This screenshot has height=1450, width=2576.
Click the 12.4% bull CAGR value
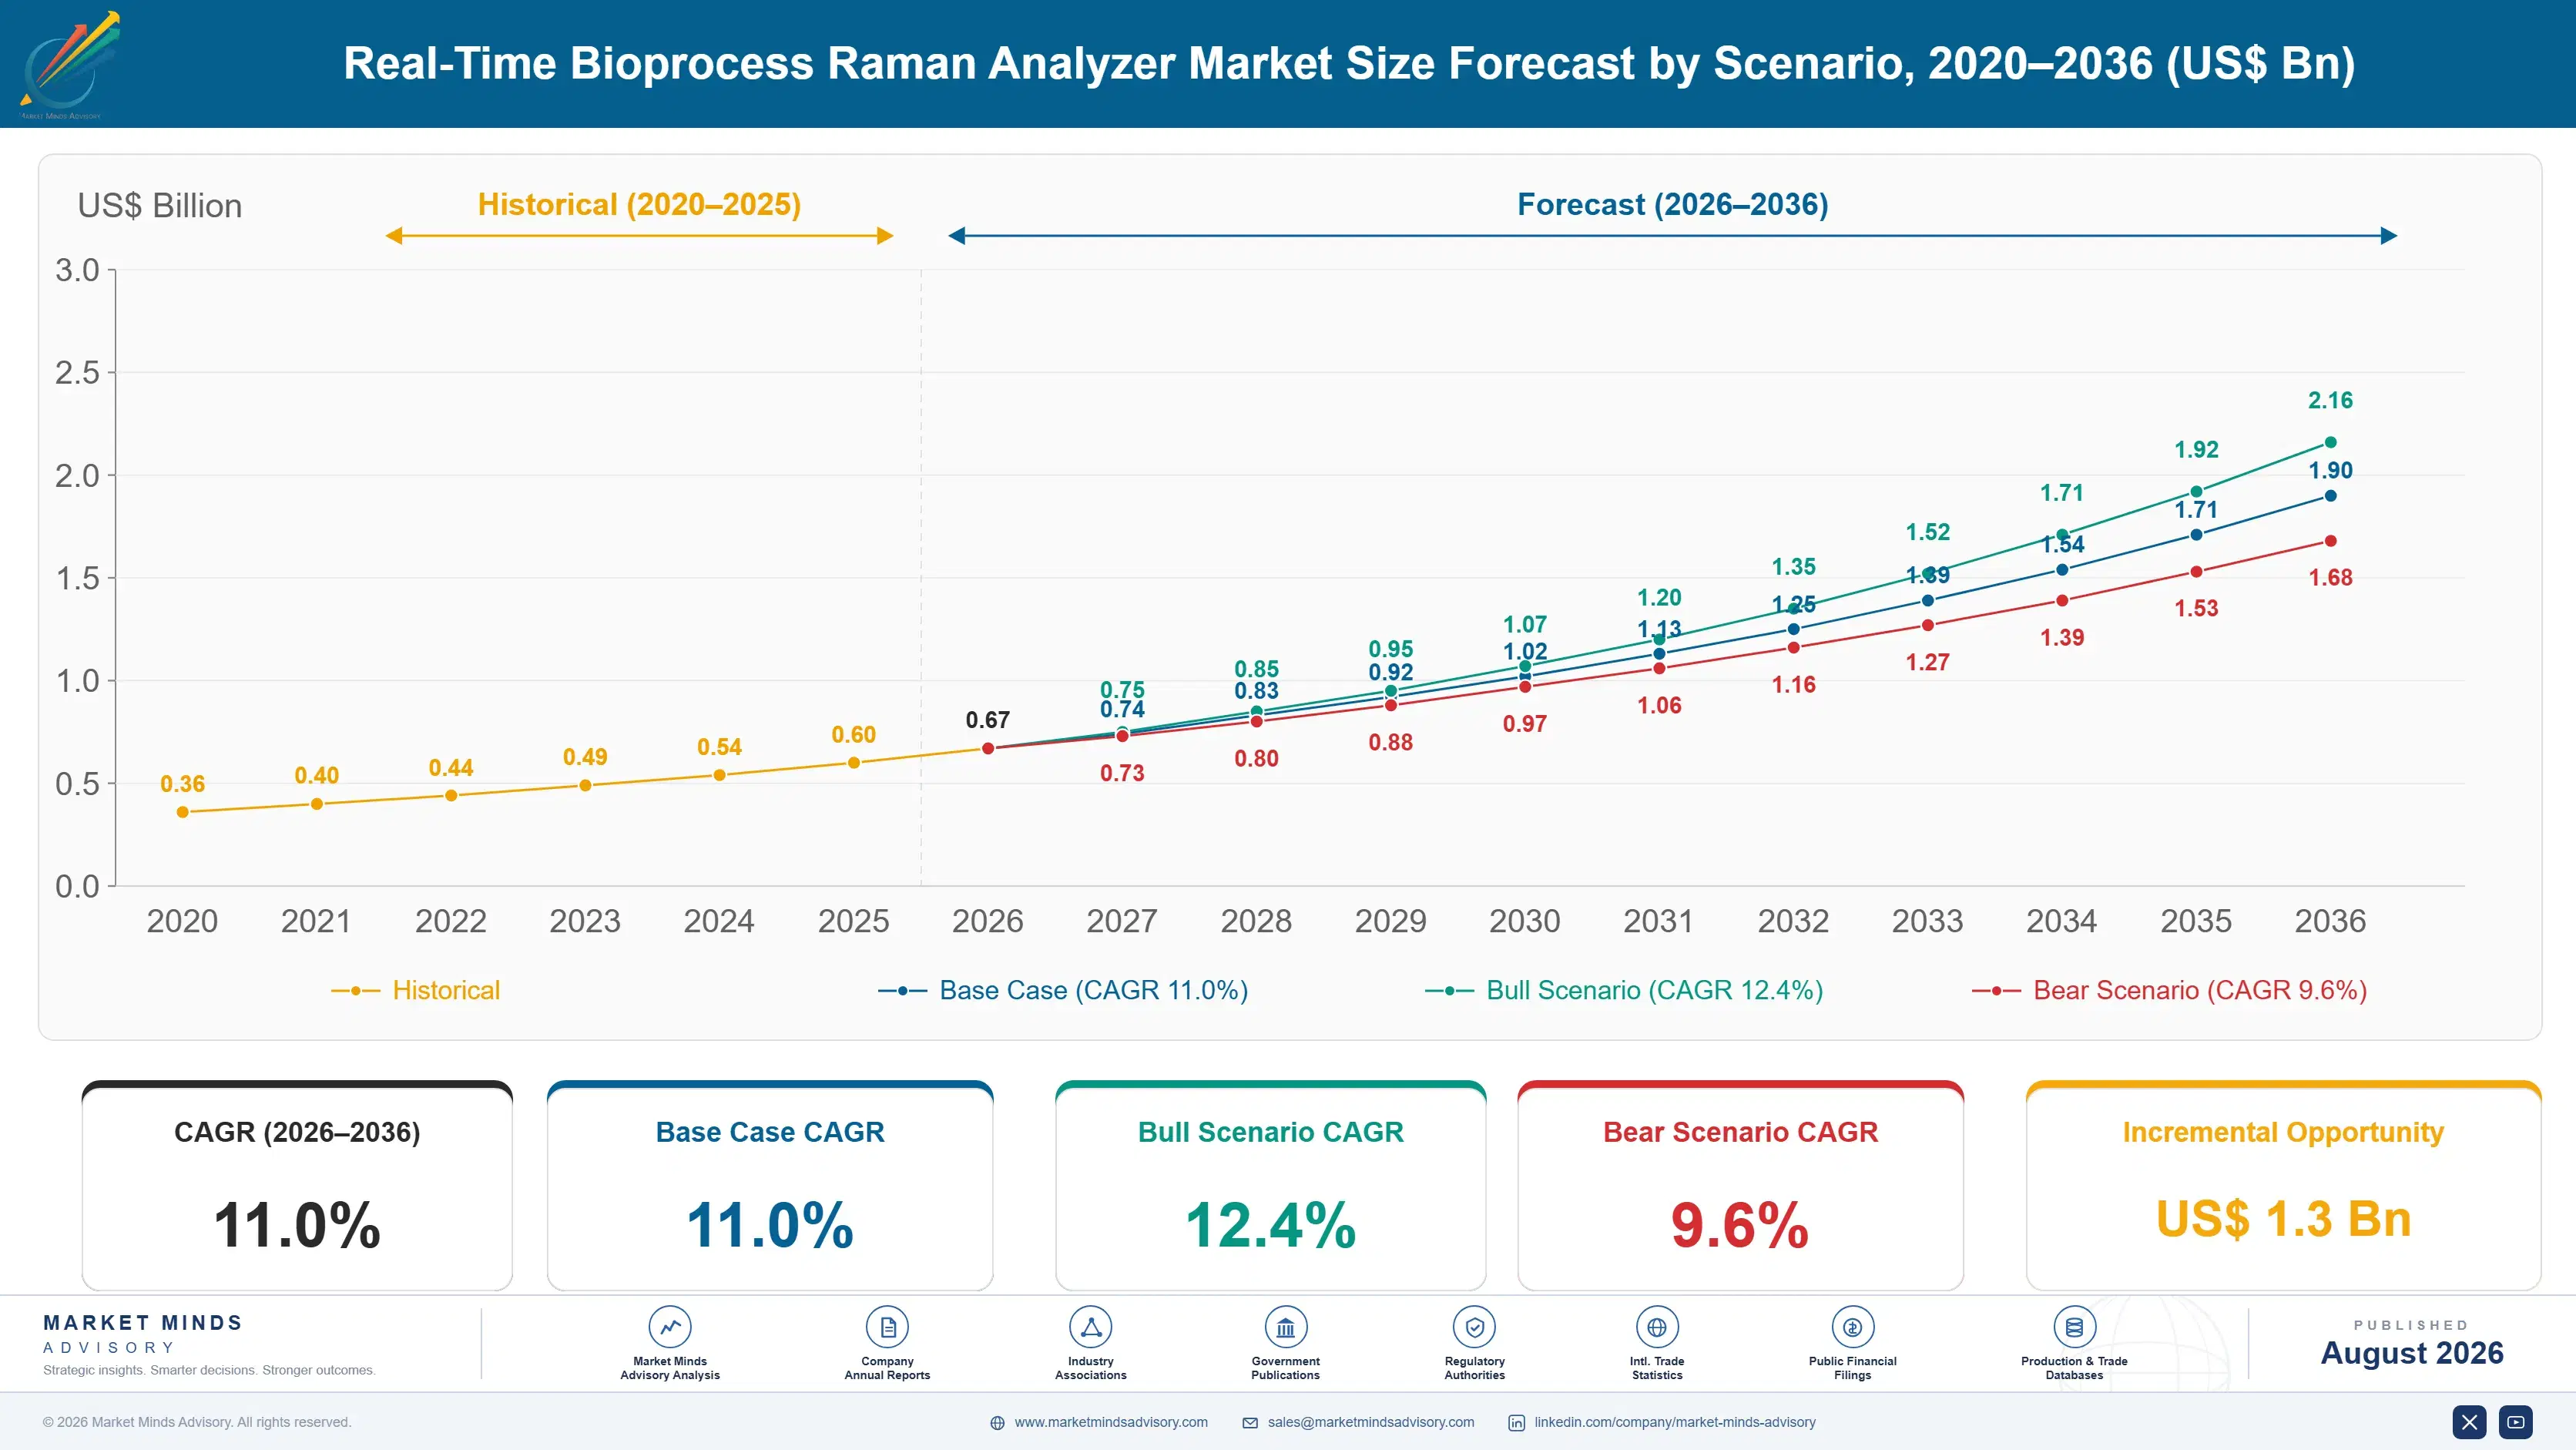(x=1271, y=1225)
